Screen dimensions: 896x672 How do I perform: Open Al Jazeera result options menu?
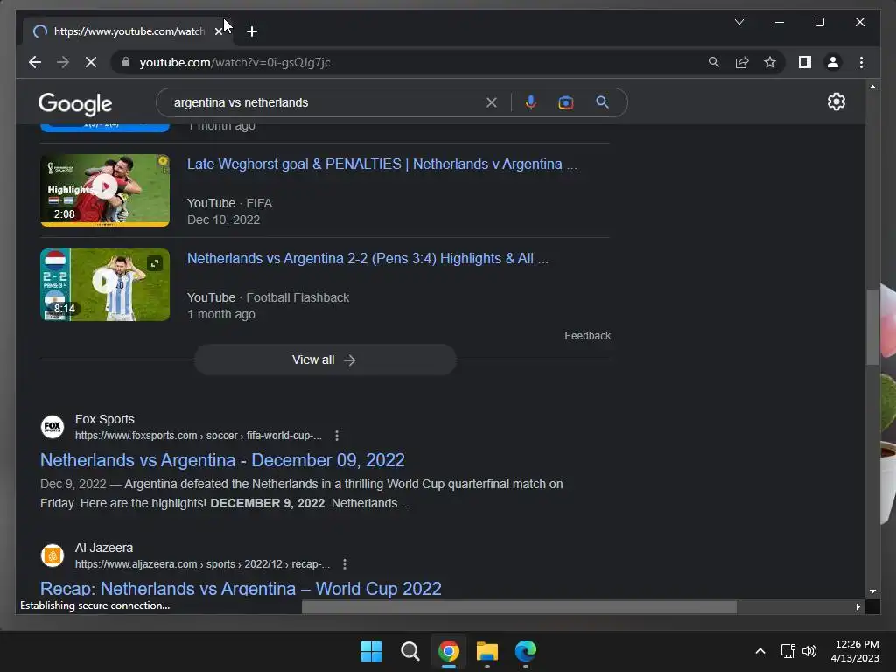coord(345,564)
